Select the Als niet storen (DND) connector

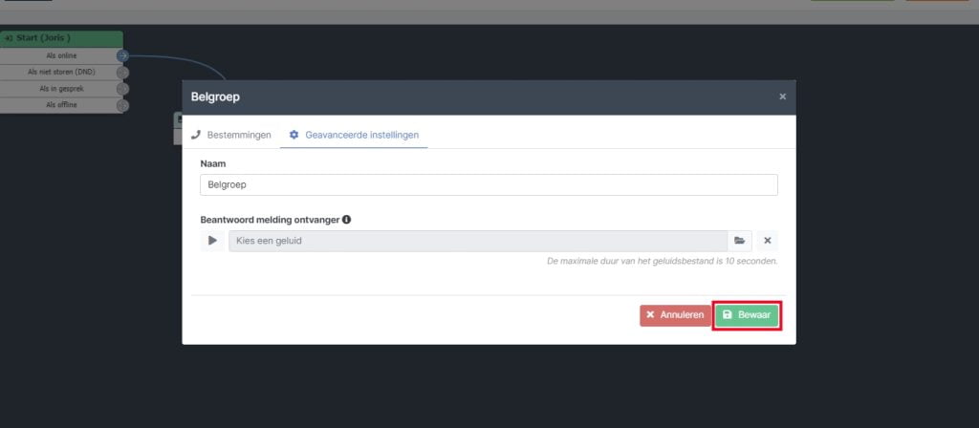click(122, 73)
